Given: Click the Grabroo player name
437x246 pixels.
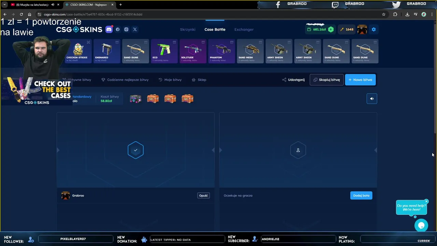Looking at the screenshot, I should tap(78, 195).
